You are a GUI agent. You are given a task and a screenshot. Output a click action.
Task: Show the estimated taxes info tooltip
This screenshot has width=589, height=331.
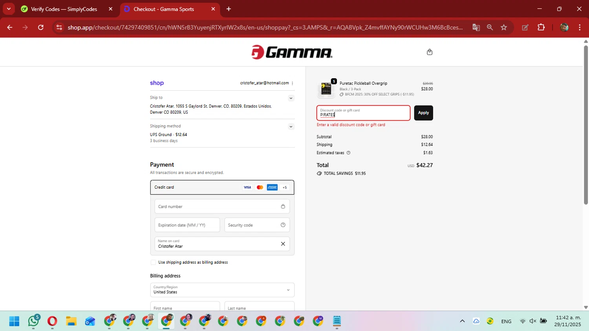click(348, 153)
